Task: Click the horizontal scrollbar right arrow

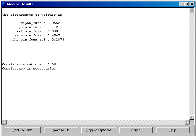Action: coord(187,122)
